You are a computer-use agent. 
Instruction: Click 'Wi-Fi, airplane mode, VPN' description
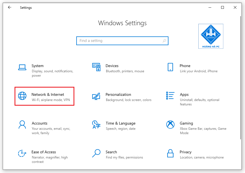coord(51,100)
